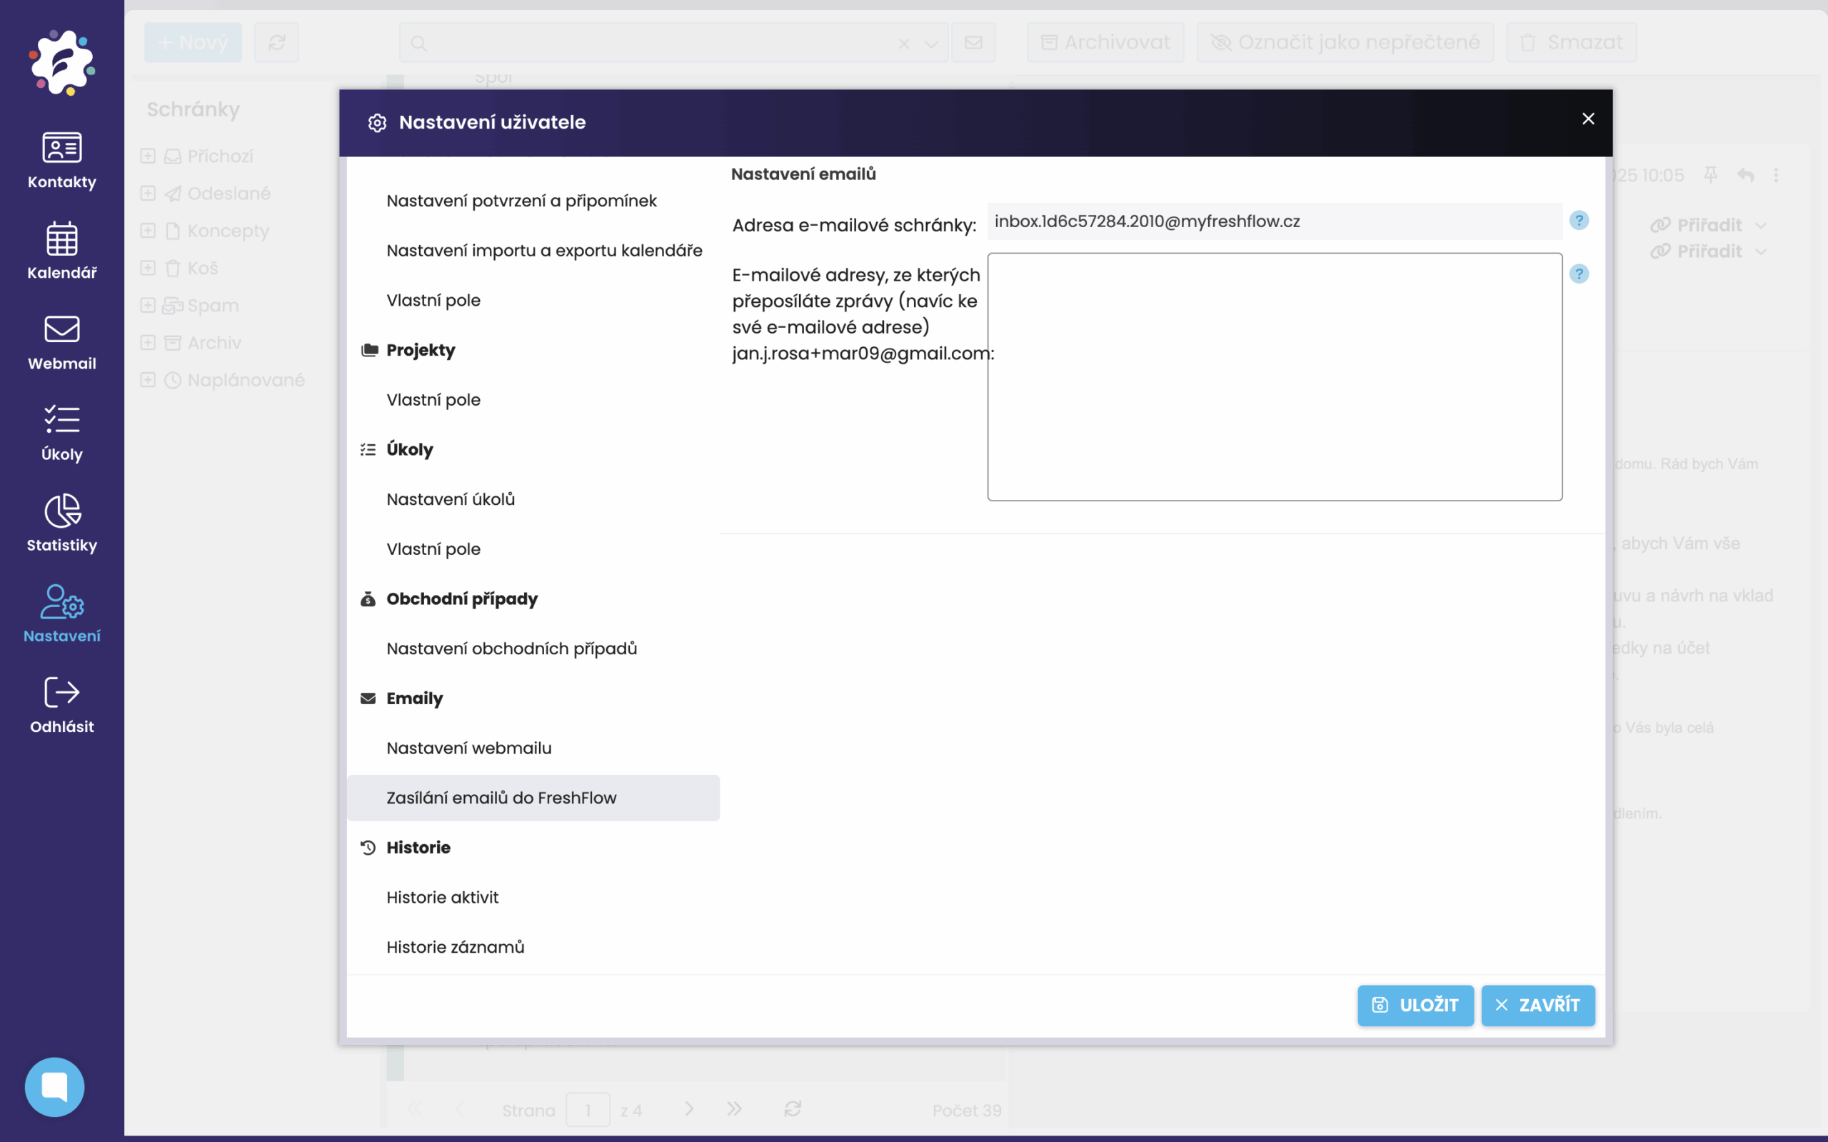Viewport: 1828px width, 1142px height.
Task: Select Nastavení importu a exportu kalendáře
Action: point(543,251)
